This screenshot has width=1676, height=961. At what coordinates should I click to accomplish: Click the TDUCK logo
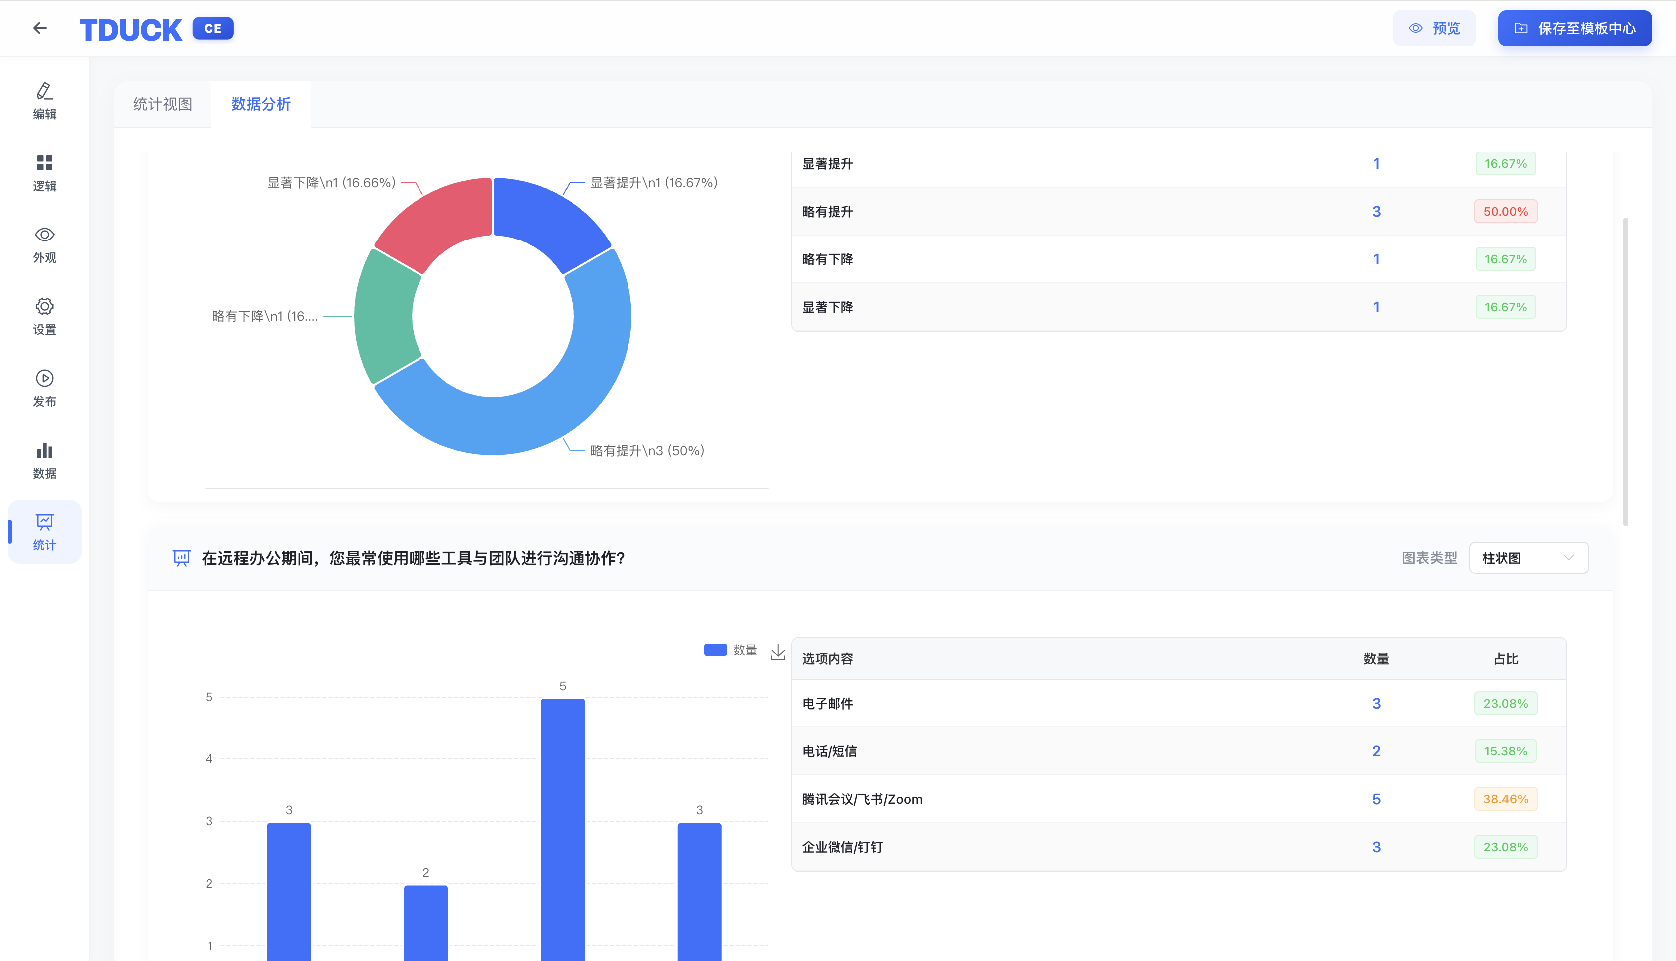[x=131, y=30]
